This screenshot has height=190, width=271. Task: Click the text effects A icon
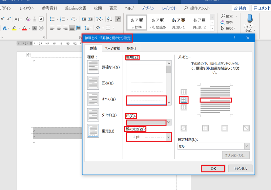click(5, 28)
